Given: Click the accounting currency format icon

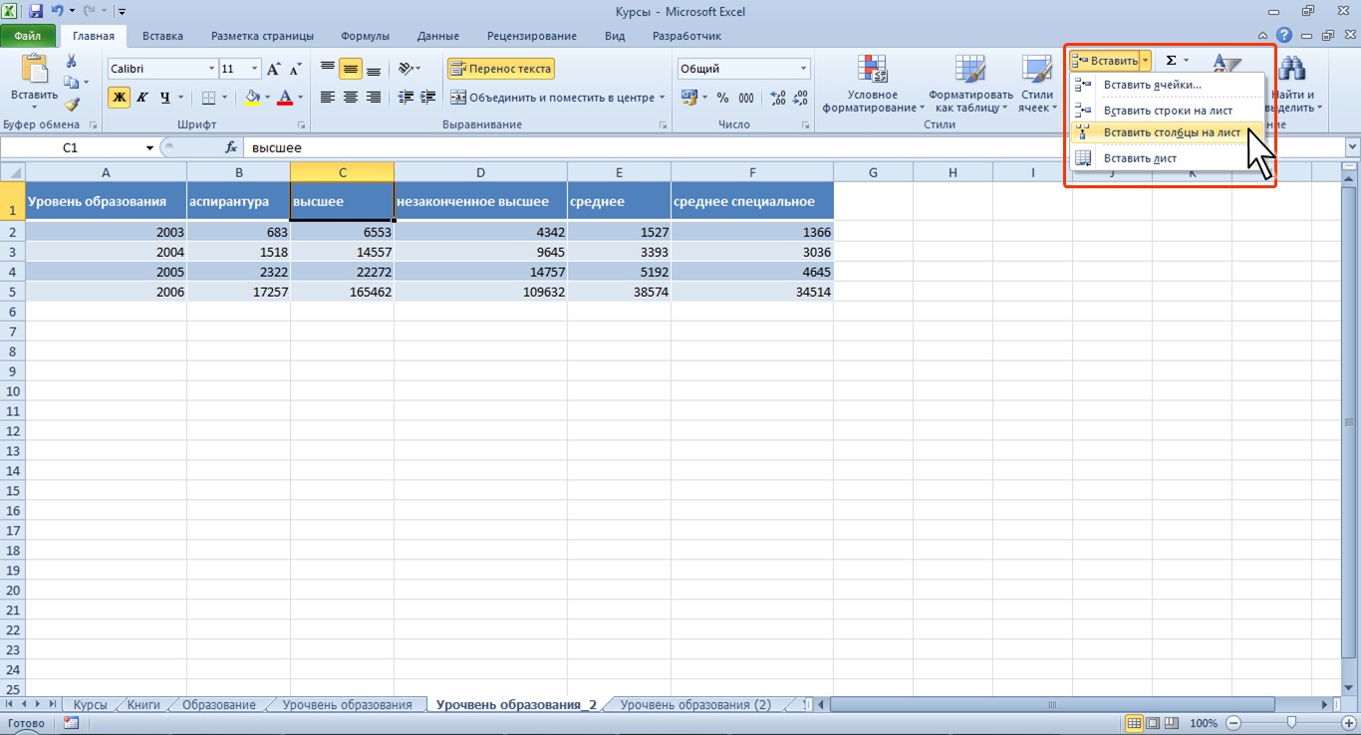Looking at the screenshot, I should pos(689,98).
